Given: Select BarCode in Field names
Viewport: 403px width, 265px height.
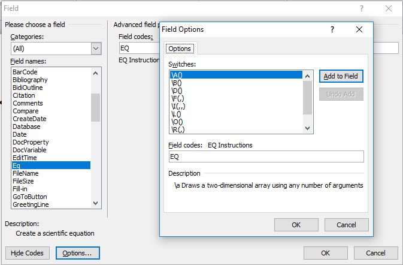Looking at the screenshot, I should tap(51, 72).
